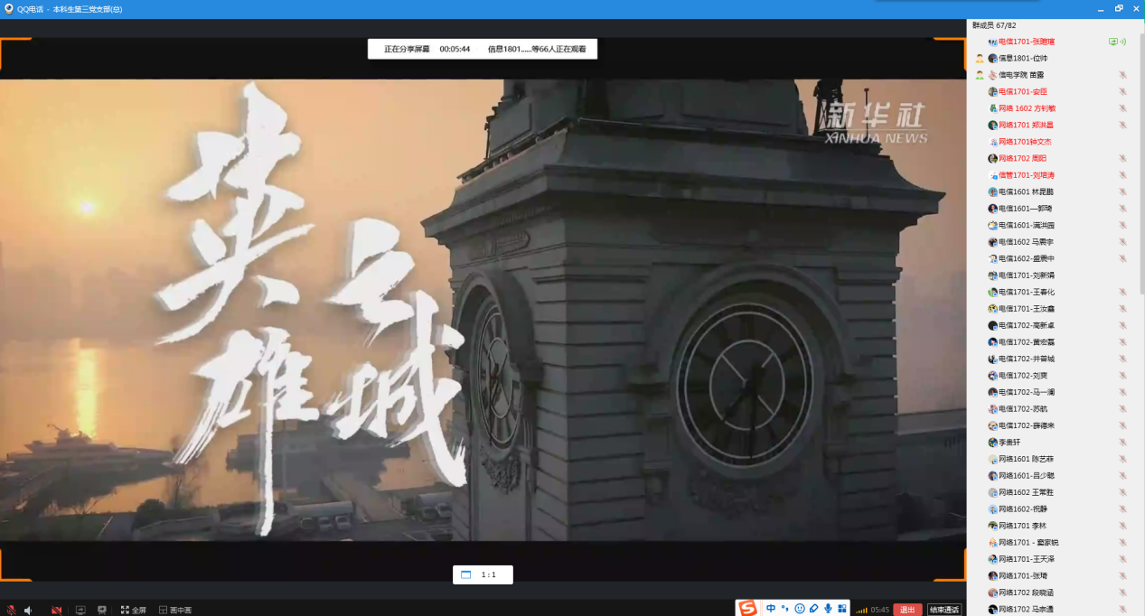Screen dimensions: 1145x616
Task: Click the presentation board icon
Action: [x=102, y=610]
